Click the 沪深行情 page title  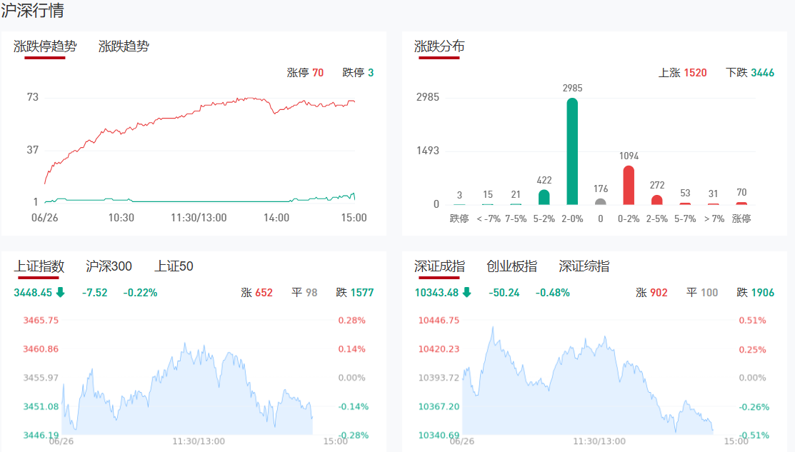[32, 11]
